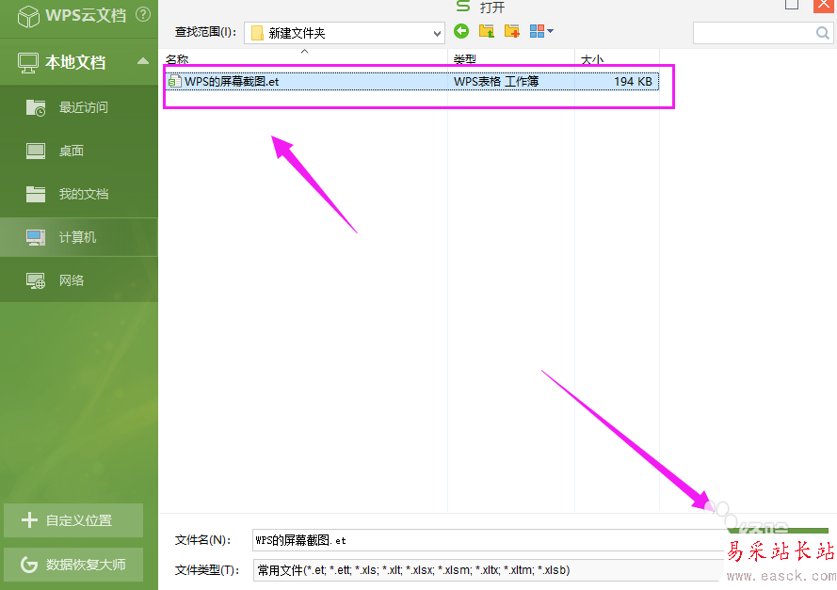Click the 网络 network icon

36,280
